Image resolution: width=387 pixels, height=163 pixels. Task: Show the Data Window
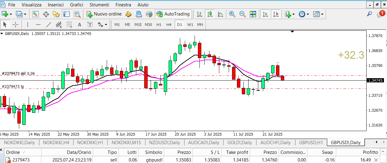[x=46, y=14]
